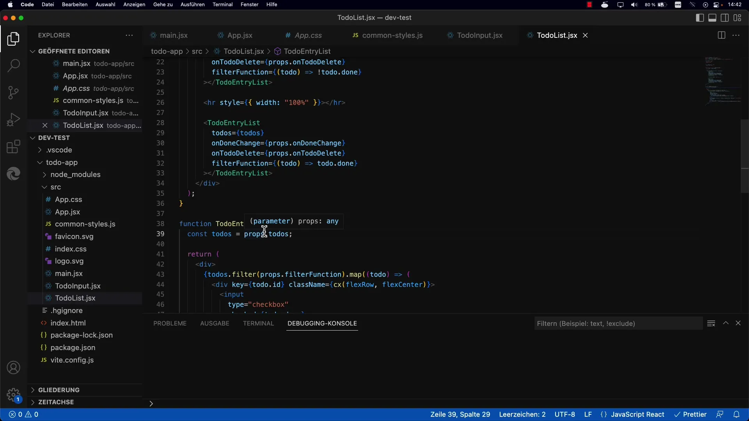Split the editor to the right
Viewport: 749px width, 421px height.
721,35
